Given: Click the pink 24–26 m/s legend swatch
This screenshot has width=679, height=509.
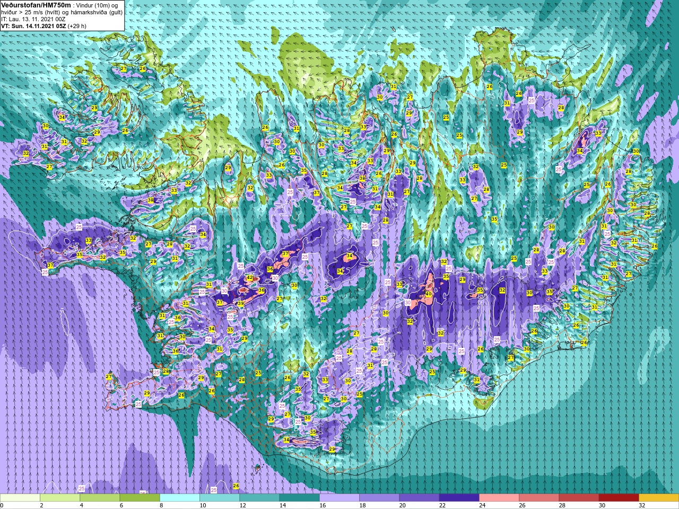Looking at the screenshot, I should click(499, 498).
